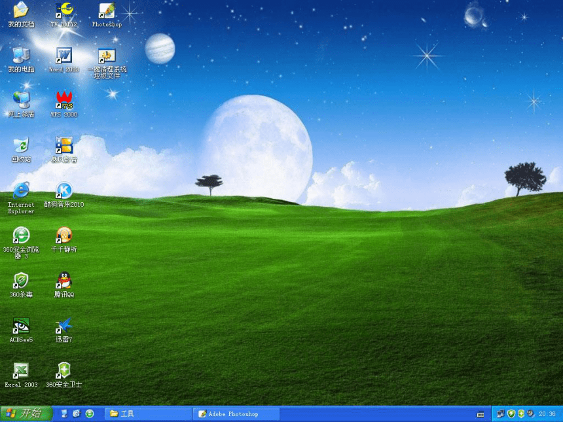Open 我的电脑 desktop icon
This screenshot has height=422, width=563.
tap(21, 60)
